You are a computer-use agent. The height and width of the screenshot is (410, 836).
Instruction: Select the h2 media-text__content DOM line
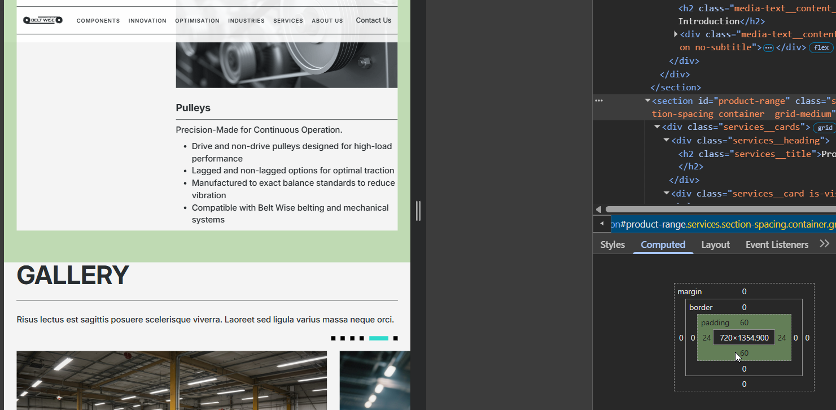click(x=757, y=8)
